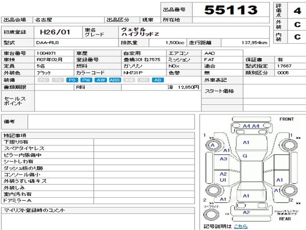
Task: Click the 現車 listing type cell
Action: tap(150, 20)
